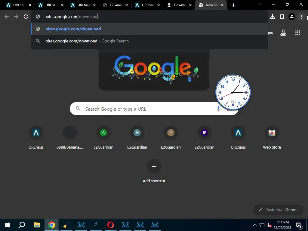Open the broom app on taskbar
This screenshot has height=231, width=308.
coord(66,225)
